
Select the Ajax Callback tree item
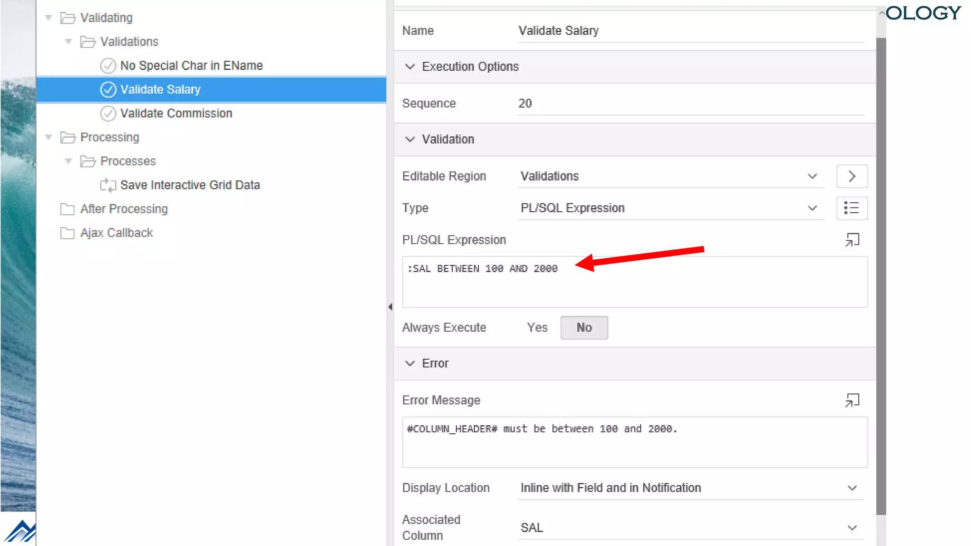(116, 233)
